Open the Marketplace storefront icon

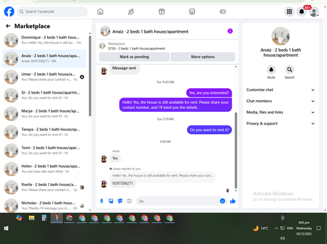tap(192, 12)
